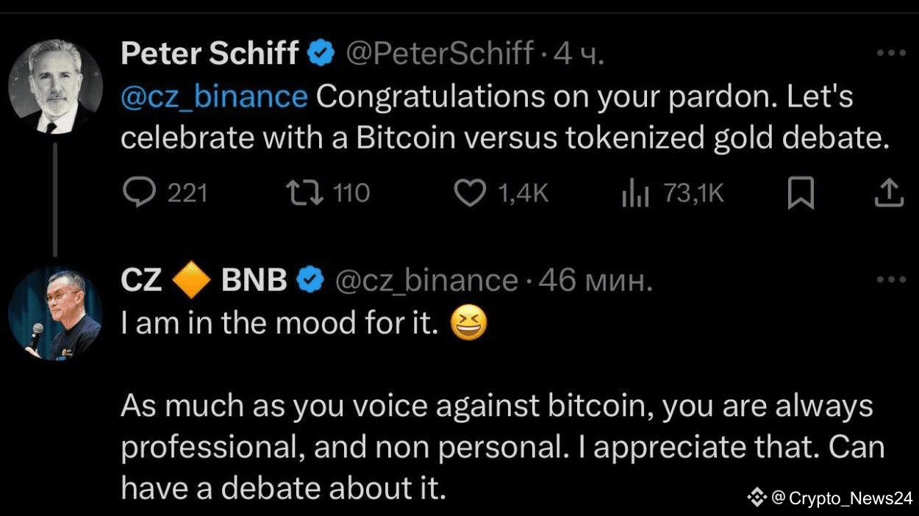
Task: Click Peter Schiff's blue verified badge
Action: point(322,53)
